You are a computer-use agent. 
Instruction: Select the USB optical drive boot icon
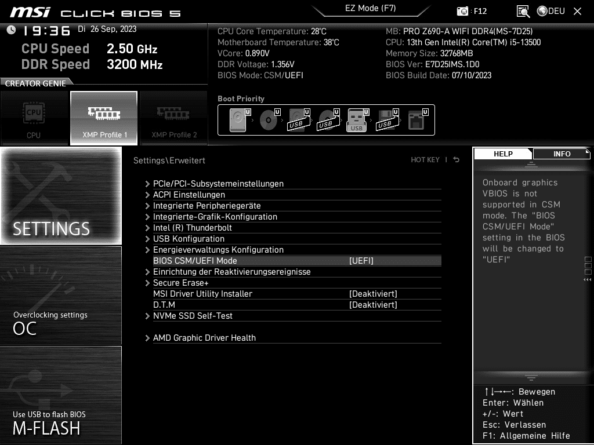point(328,120)
